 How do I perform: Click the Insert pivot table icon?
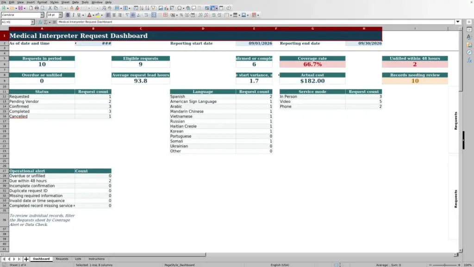coord(172,8)
